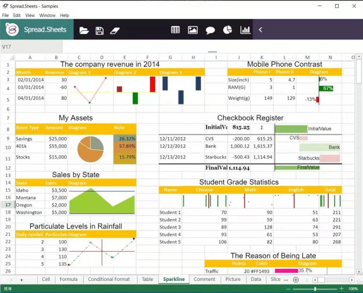This screenshot has height=293, width=363.
Task: Click the #FF1493 color code cell
Action: (262, 271)
